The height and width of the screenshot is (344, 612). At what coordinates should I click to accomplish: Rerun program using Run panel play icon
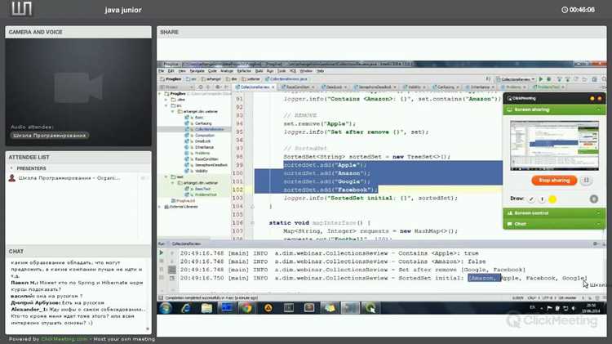tap(162, 253)
